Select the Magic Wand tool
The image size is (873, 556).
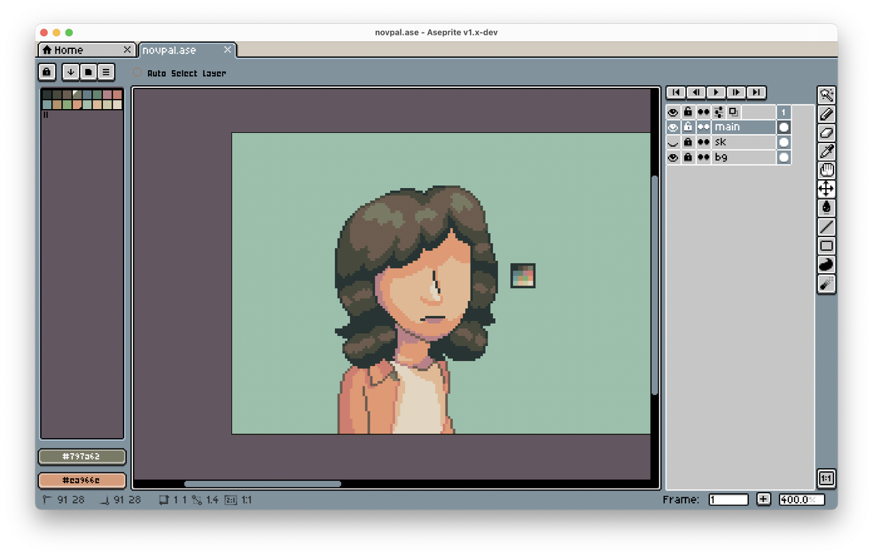827,95
